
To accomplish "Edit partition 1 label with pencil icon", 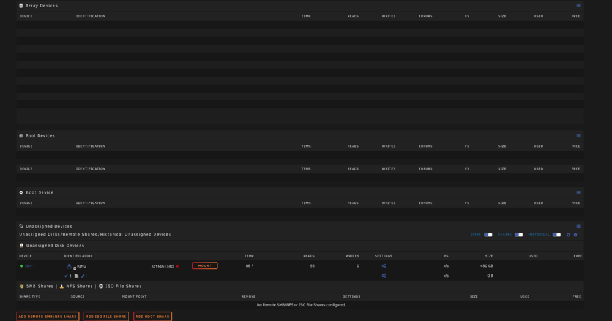I will tap(83, 276).
